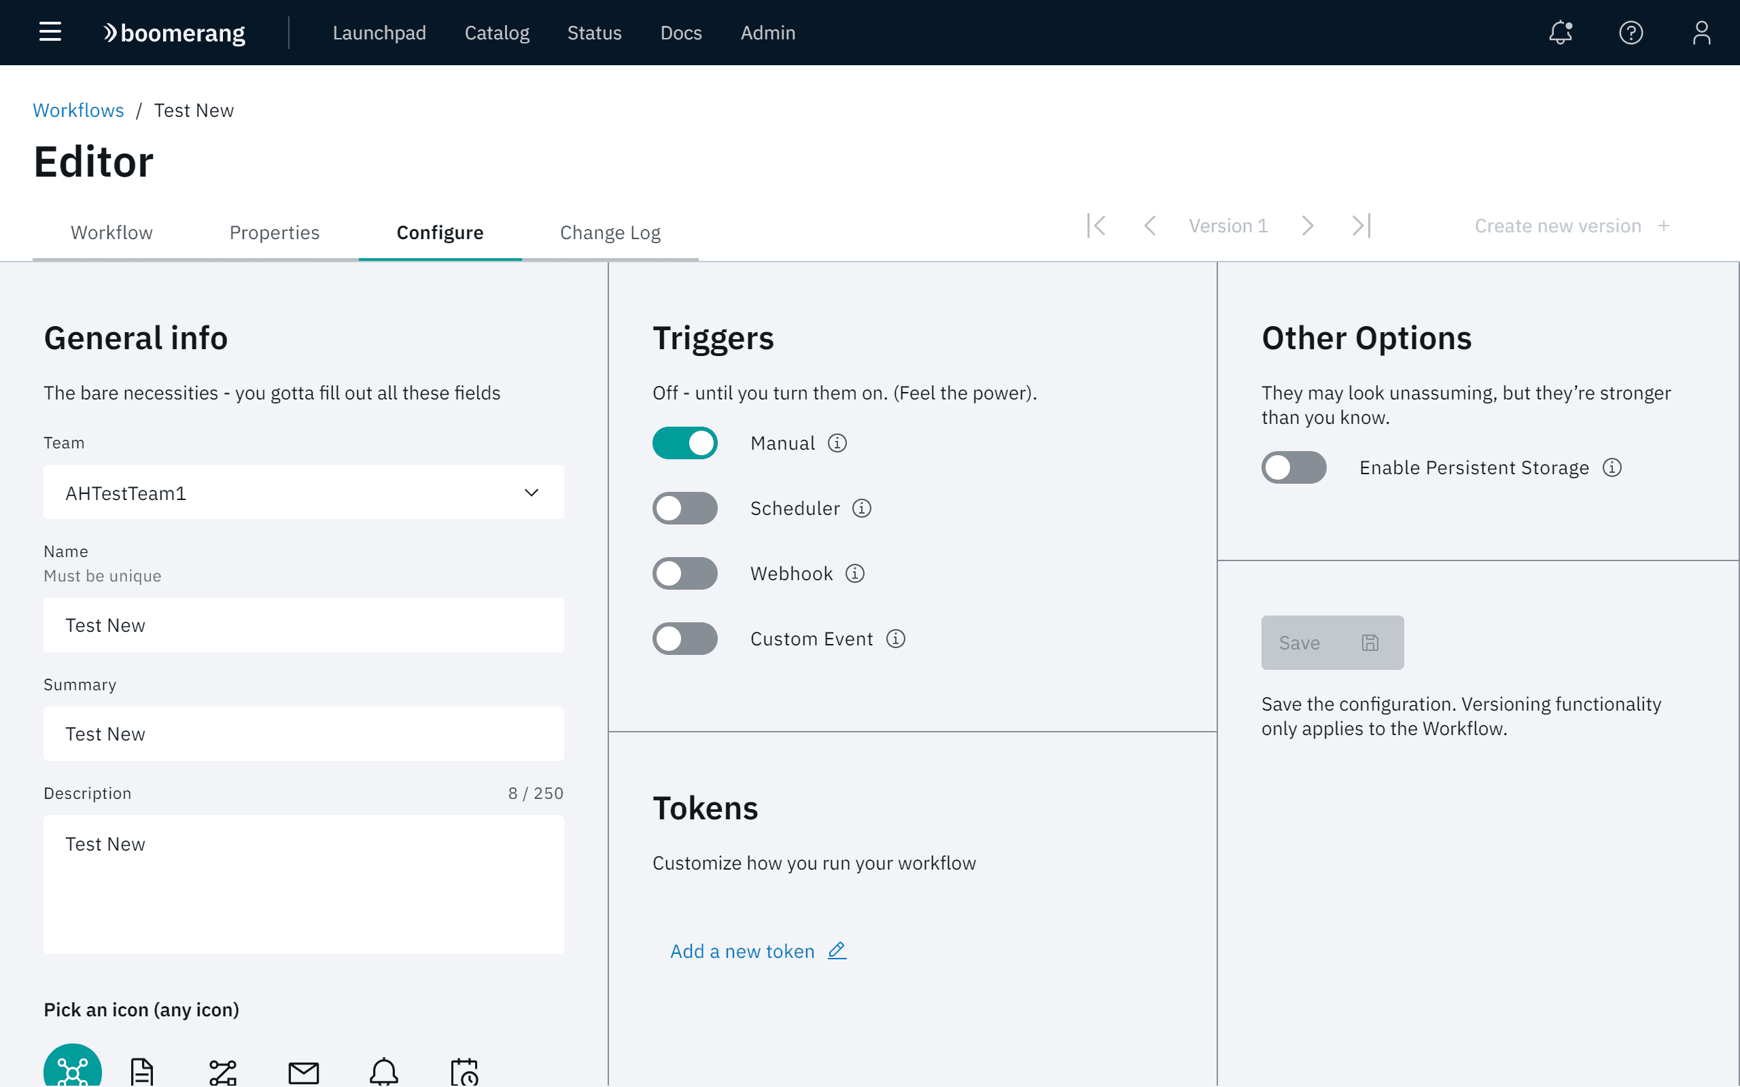Click the Version 1 label
The height and width of the screenshot is (1087, 1740).
[1228, 226]
